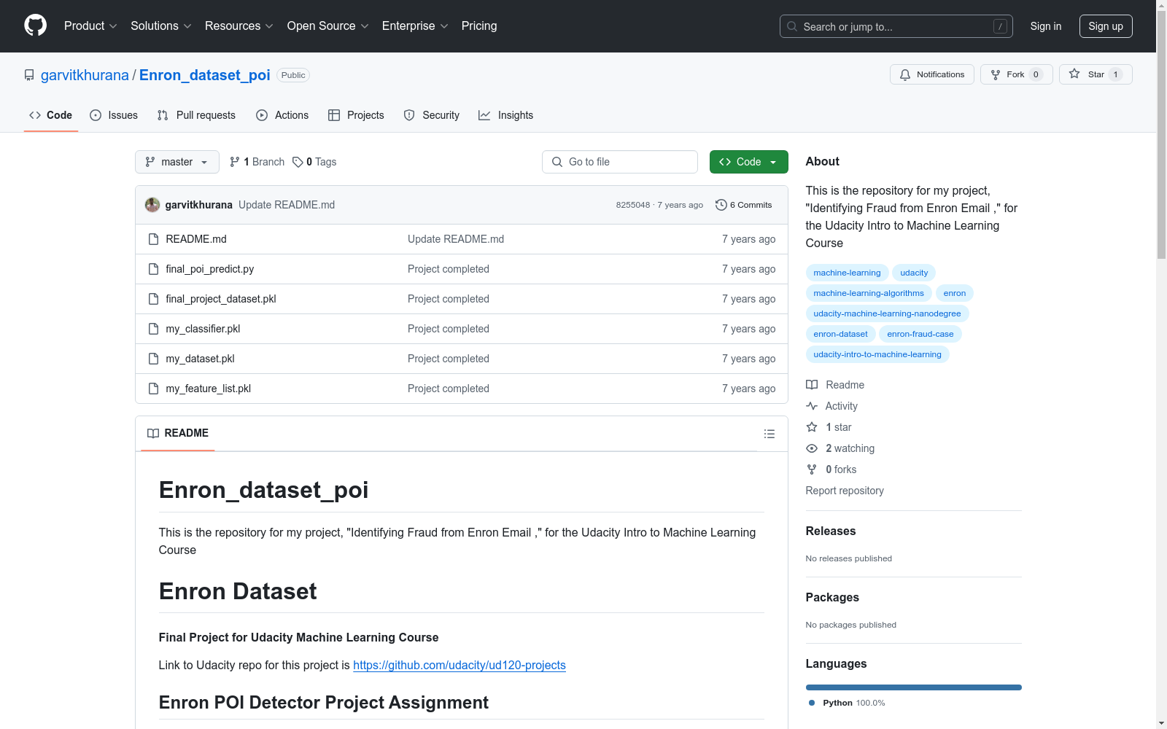Click the file icon next to README.md
The width and height of the screenshot is (1167, 729).
(x=153, y=239)
